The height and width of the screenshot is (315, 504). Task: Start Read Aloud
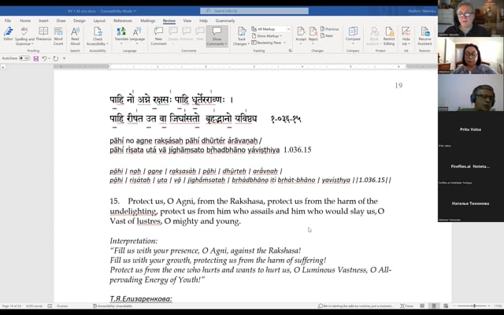pyautogui.click(x=75, y=35)
